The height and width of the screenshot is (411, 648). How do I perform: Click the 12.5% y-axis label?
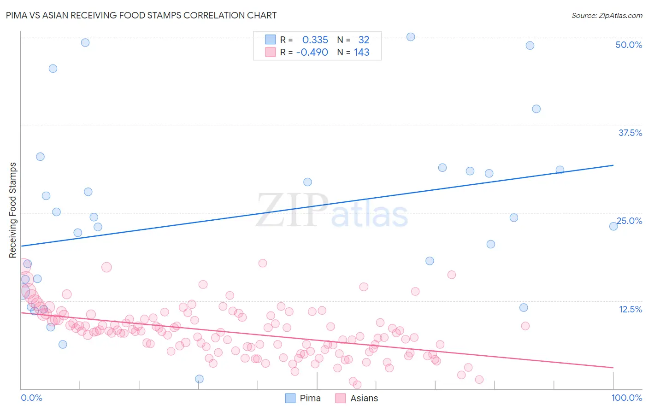point(630,309)
